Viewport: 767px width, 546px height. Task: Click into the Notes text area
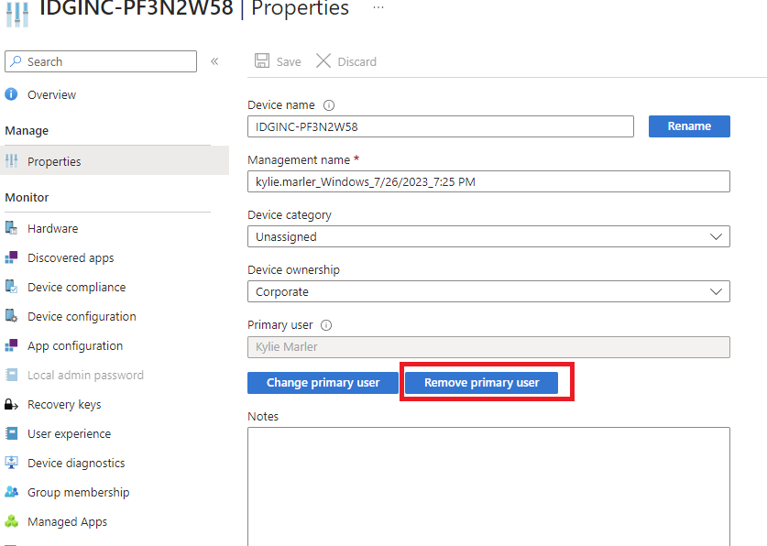(488, 486)
